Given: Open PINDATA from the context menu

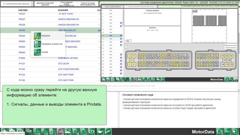Looking at the screenshot, I should coord(48,36).
